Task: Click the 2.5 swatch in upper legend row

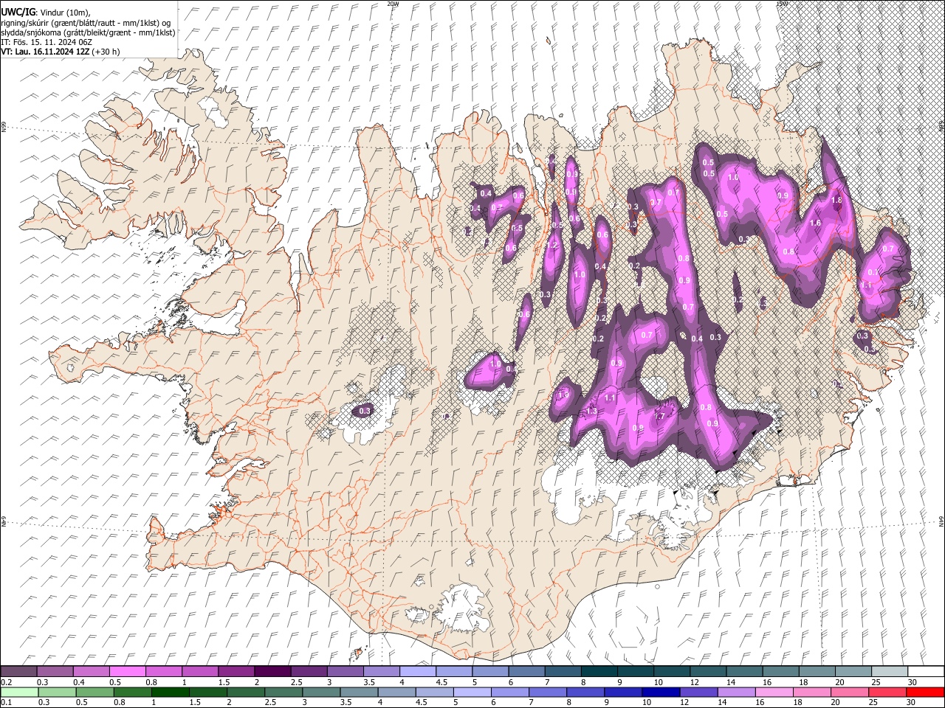Action: coord(309,671)
